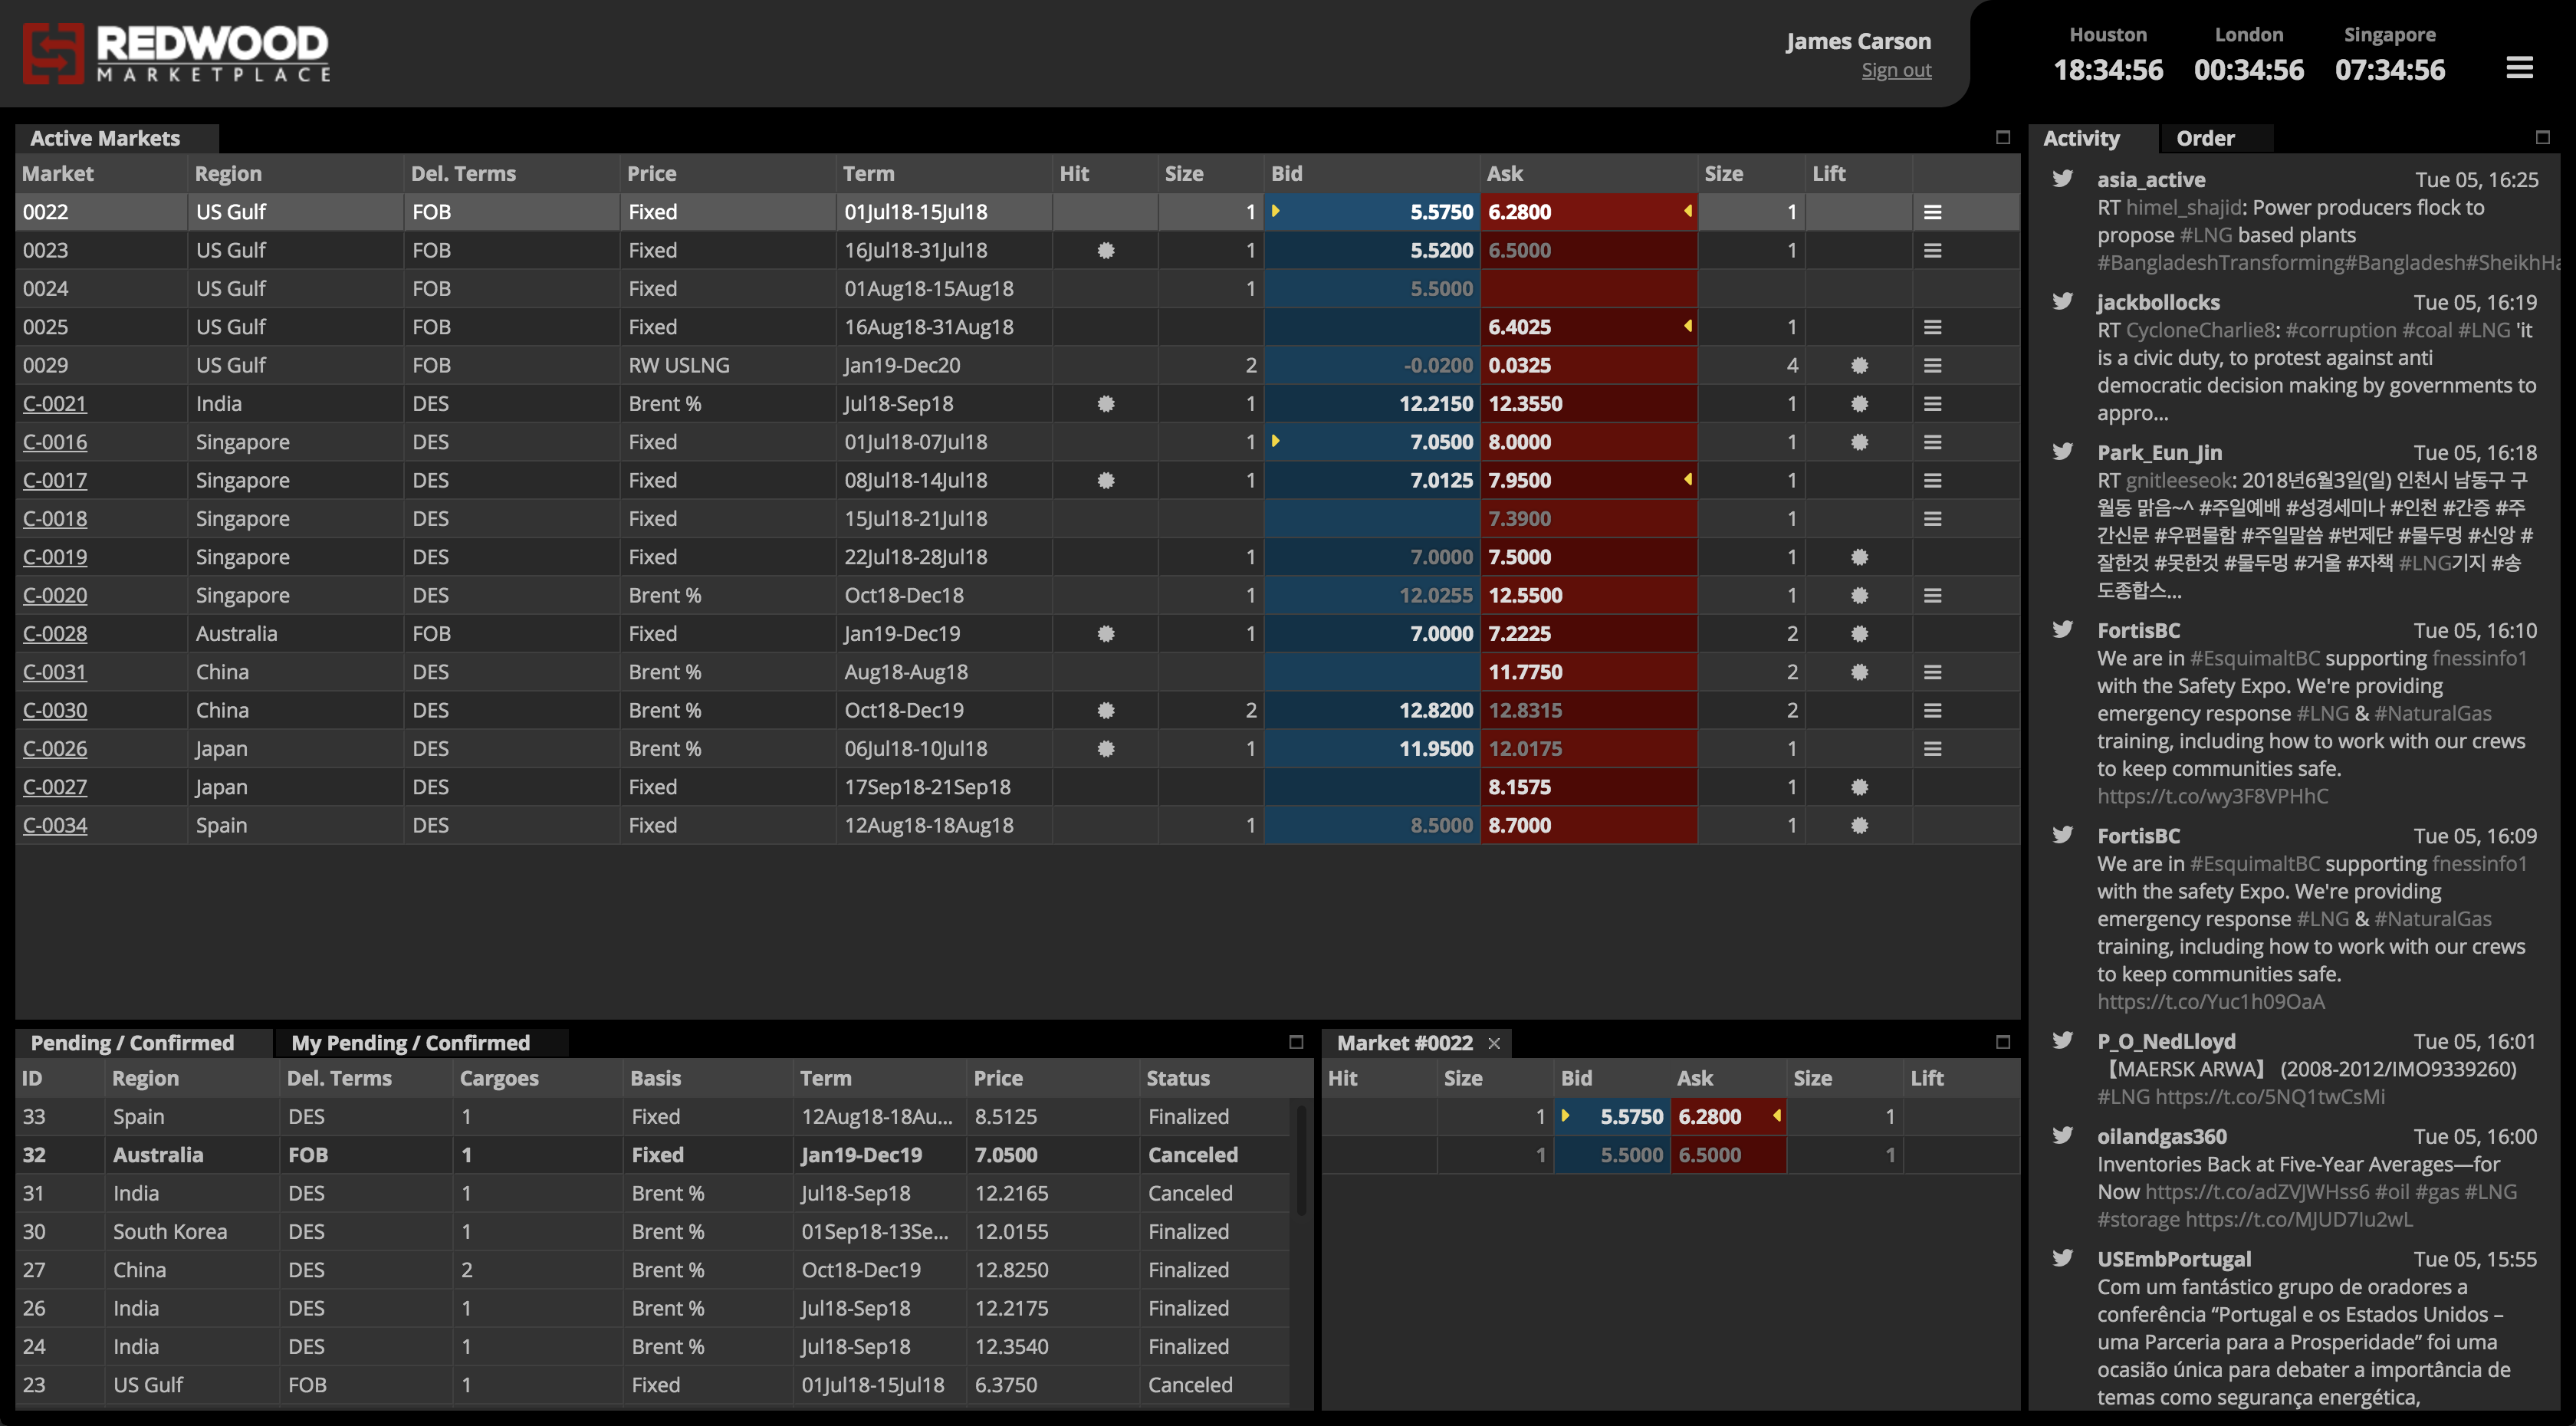Click the Hit icon for market C-0021
Screen dimensions: 2576x1426
[x=1105, y=404]
